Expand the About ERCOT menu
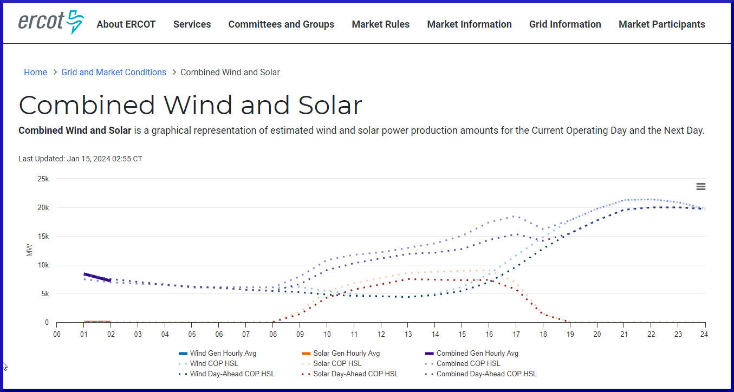 [126, 24]
